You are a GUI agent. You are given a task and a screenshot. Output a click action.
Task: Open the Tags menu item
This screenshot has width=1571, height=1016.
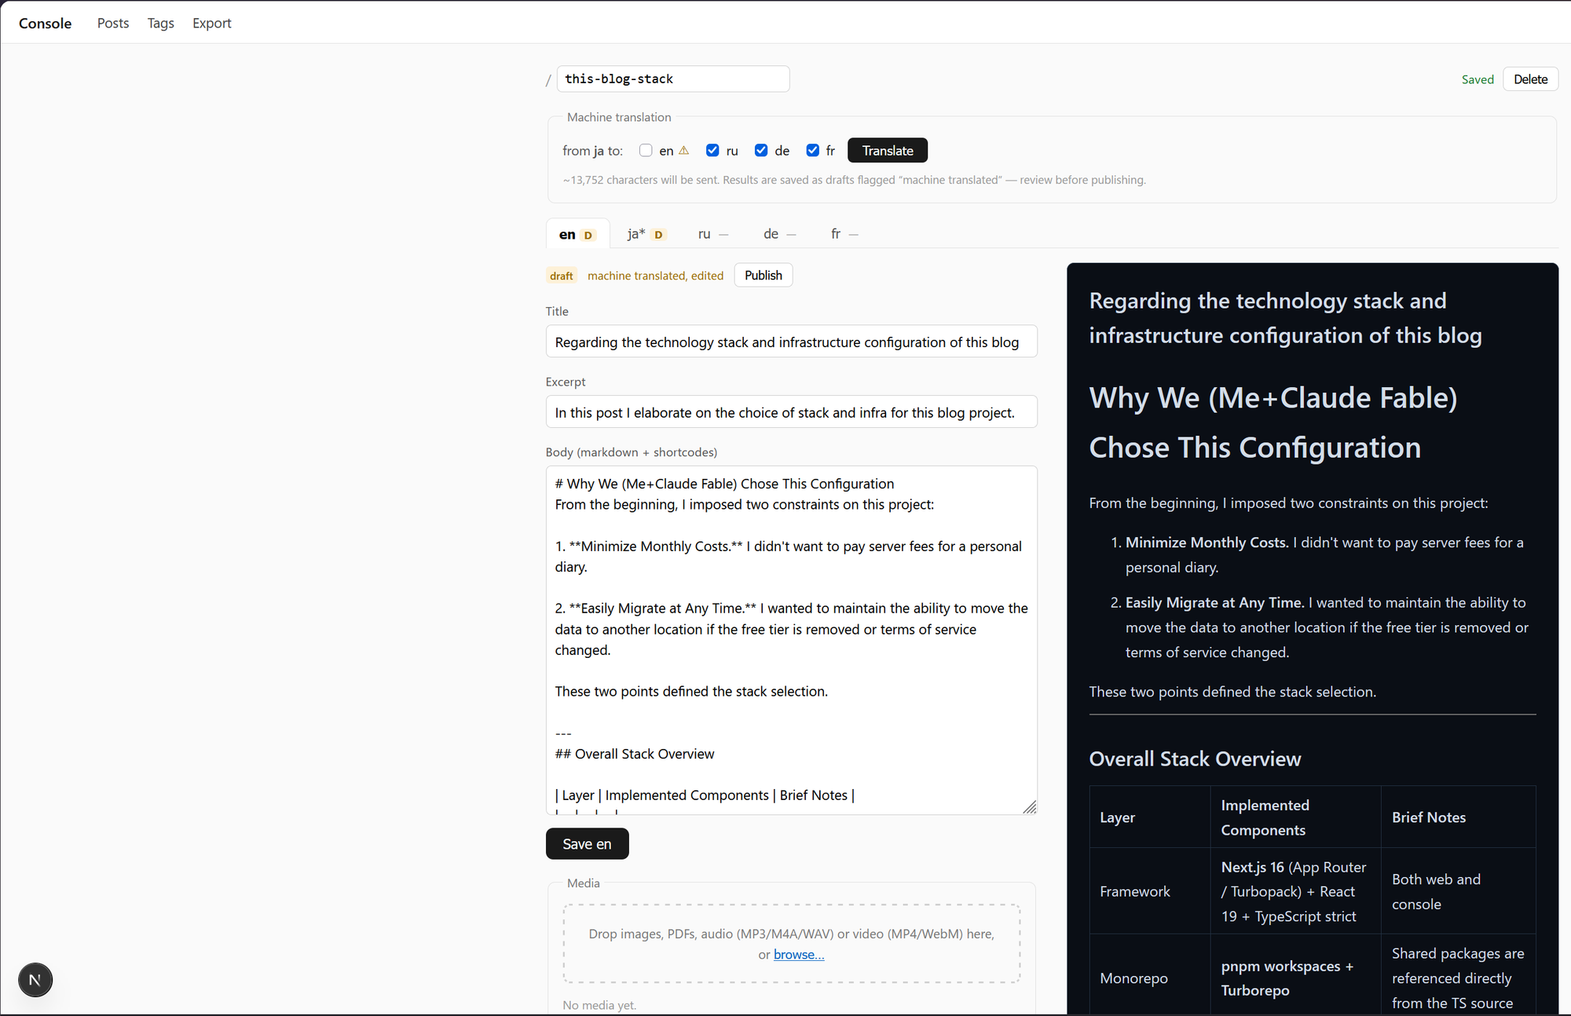pyautogui.click(x=161, y=23)
